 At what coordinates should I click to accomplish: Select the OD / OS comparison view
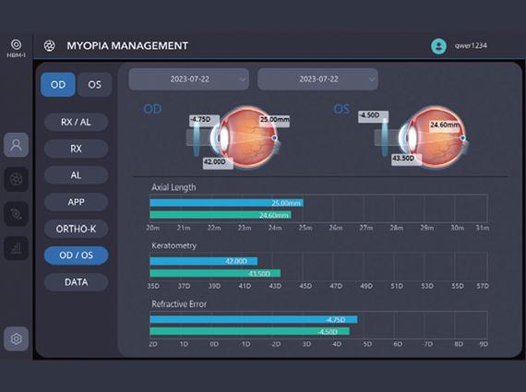77,255
